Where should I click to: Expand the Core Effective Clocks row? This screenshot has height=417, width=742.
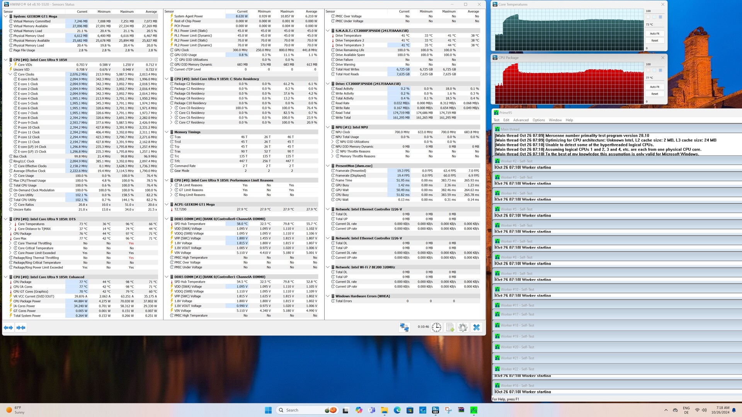click(10, 166)
